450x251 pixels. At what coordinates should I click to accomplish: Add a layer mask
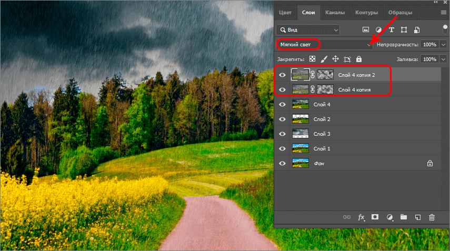(x=375, y=217)
